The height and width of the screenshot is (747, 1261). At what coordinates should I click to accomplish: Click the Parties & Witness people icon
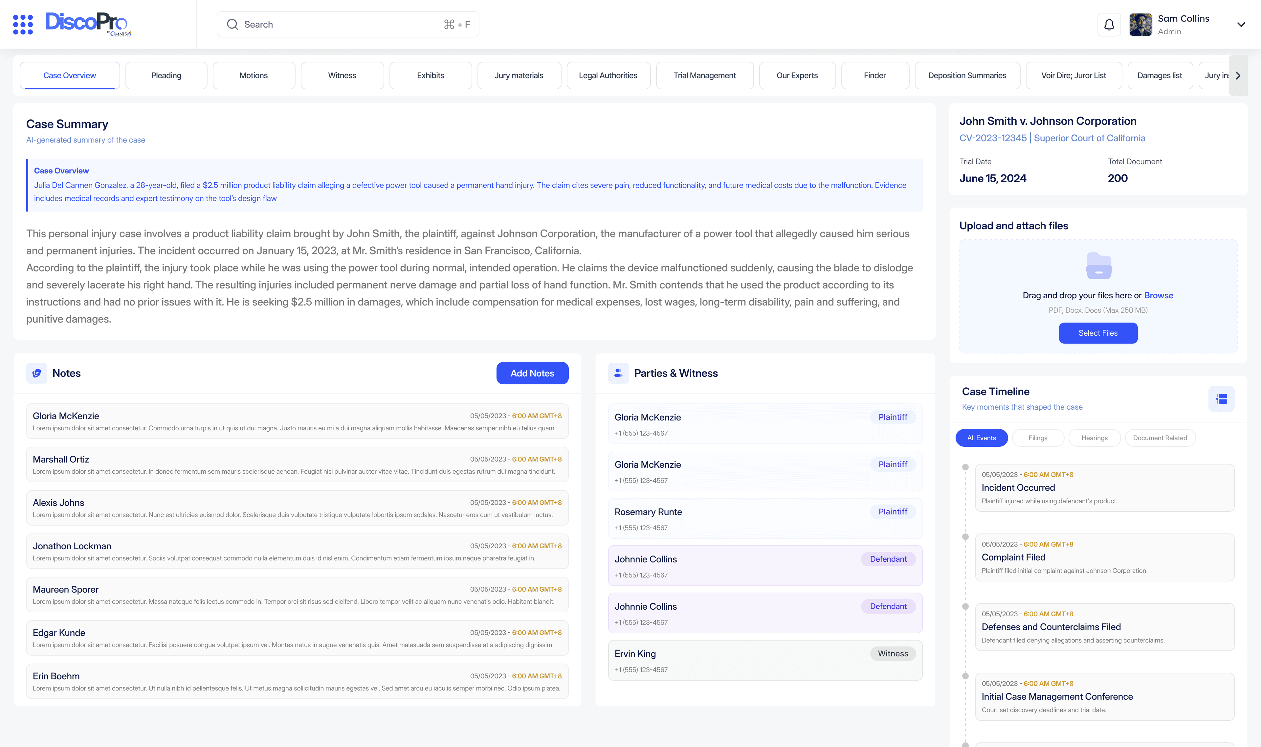click(618, 373)
